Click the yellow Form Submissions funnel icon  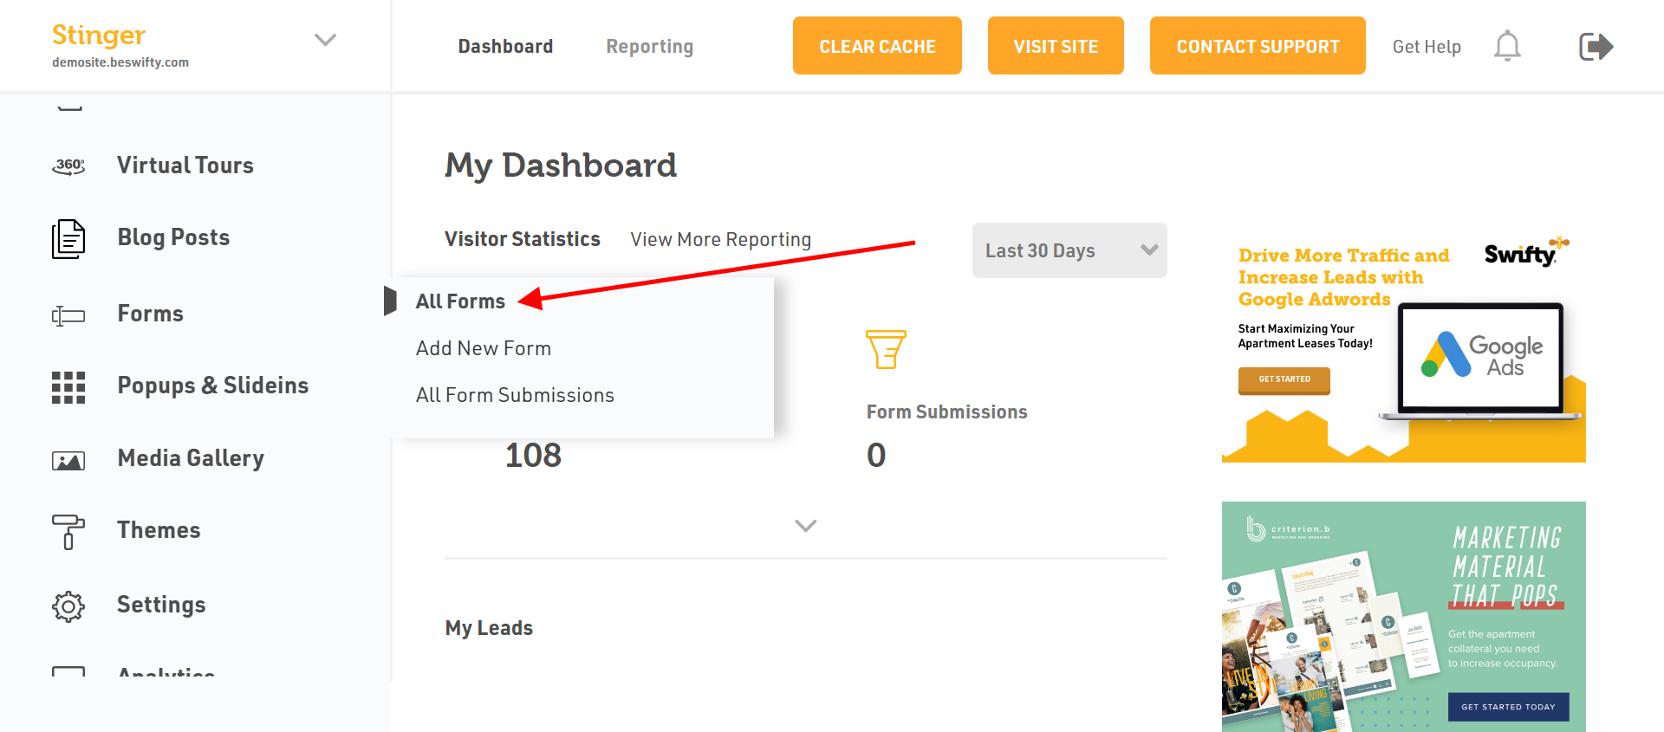tap(886, 349)
